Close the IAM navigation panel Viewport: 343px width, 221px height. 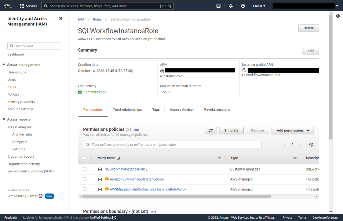(x=61, y=18)
